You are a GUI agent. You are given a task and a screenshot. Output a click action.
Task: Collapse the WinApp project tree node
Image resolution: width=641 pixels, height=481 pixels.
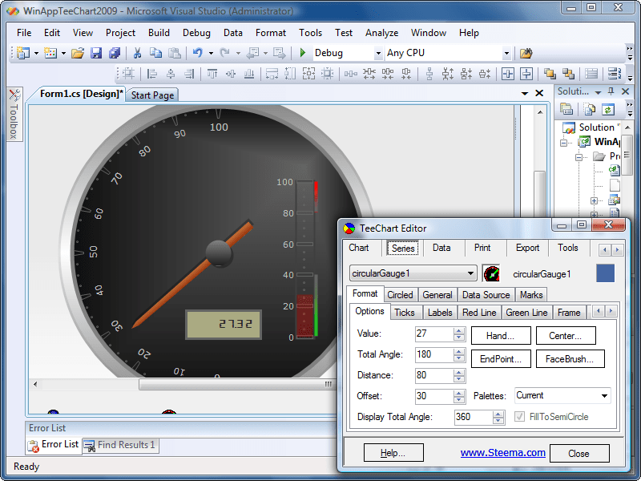(x=563, y=143)
